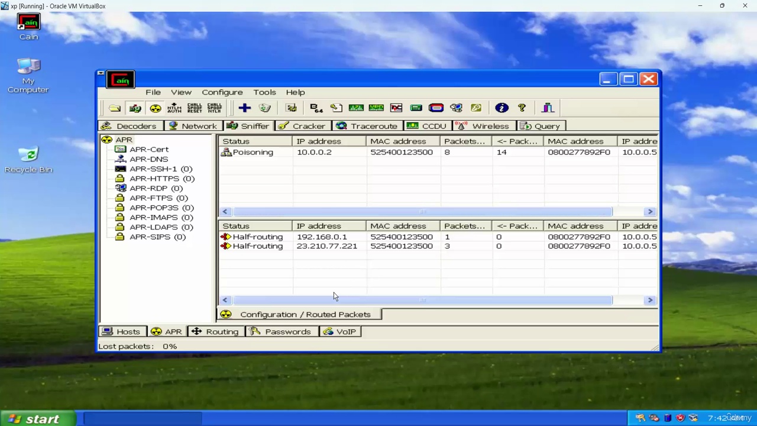The height and width of the screenshot is (426, 757).
Task: Click the small green device icon
Action: pyautogui.click(x=416, y=108)
